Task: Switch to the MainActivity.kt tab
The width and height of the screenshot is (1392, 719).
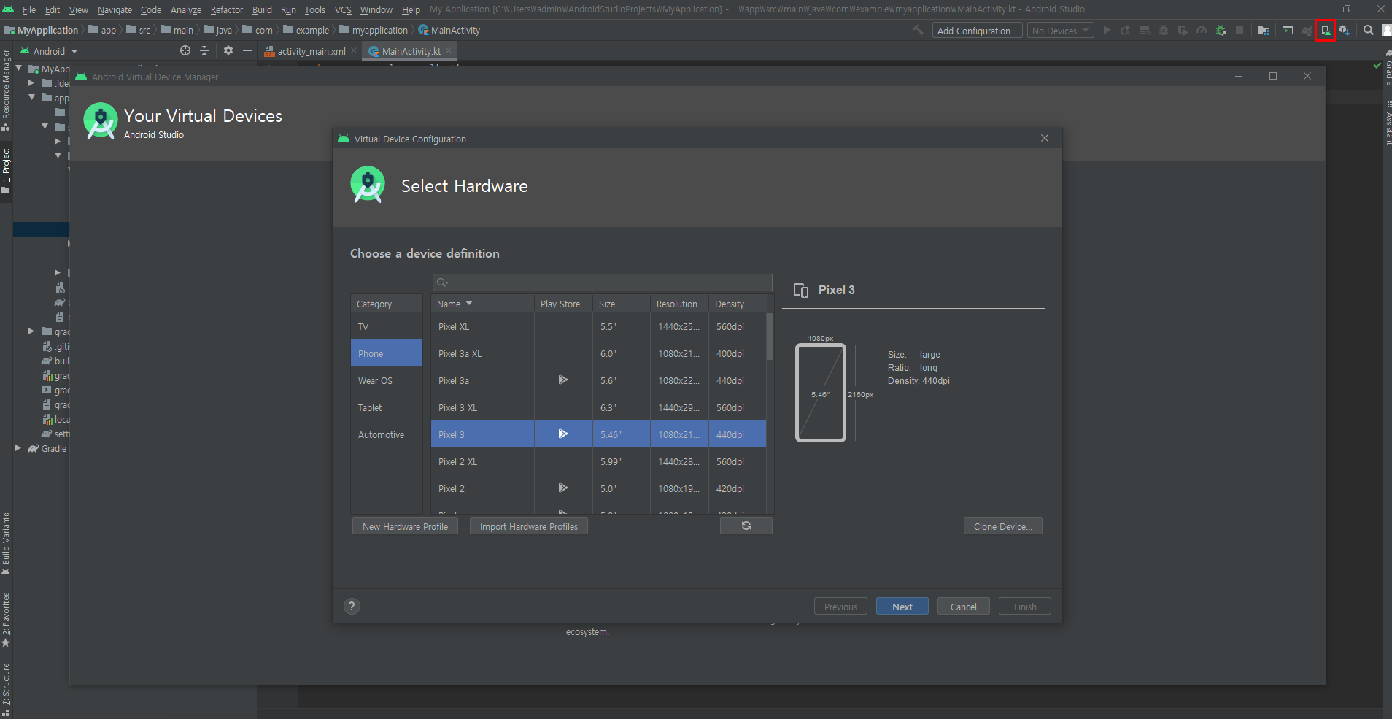Action: coord(410,51)
